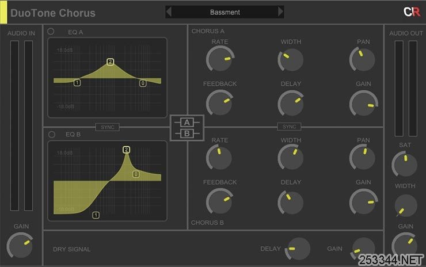This screenshot has width=426, height=267.
Task: Select EQ A band node 2
Action: point(110,62)
